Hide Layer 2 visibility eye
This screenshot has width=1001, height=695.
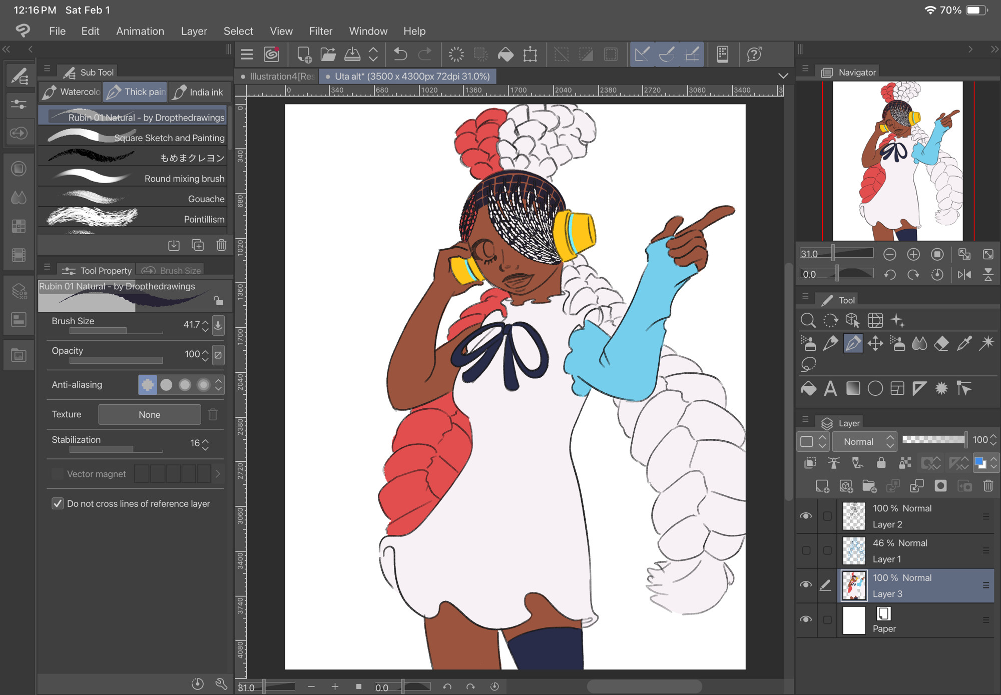pyautogui.click(x=806, y=516)
